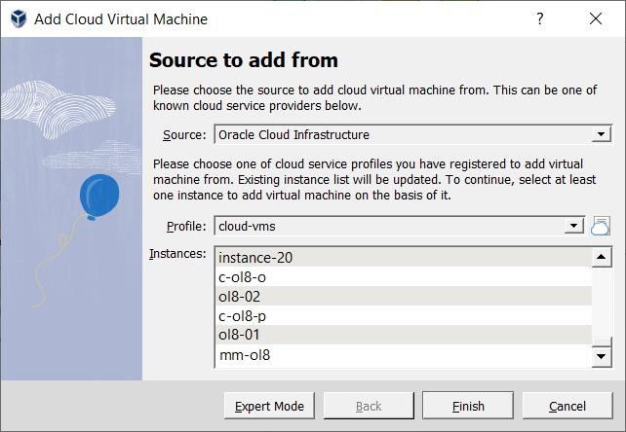Click the Cancel button
The image size is (626, 432).
pos(567,406)
